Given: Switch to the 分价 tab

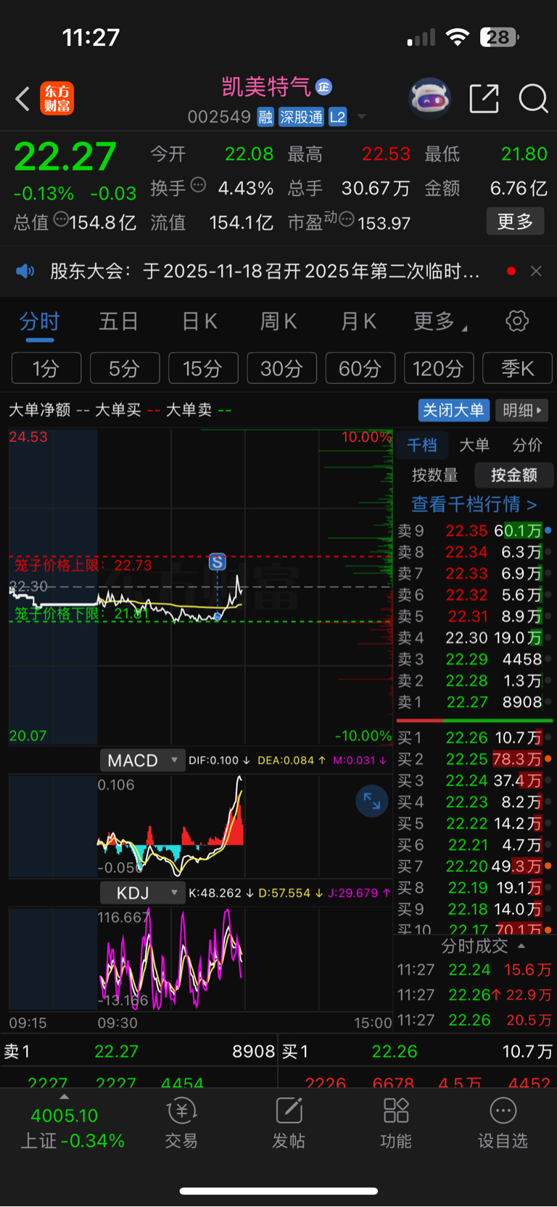Looking at the screenshot, I should point(527,445).
